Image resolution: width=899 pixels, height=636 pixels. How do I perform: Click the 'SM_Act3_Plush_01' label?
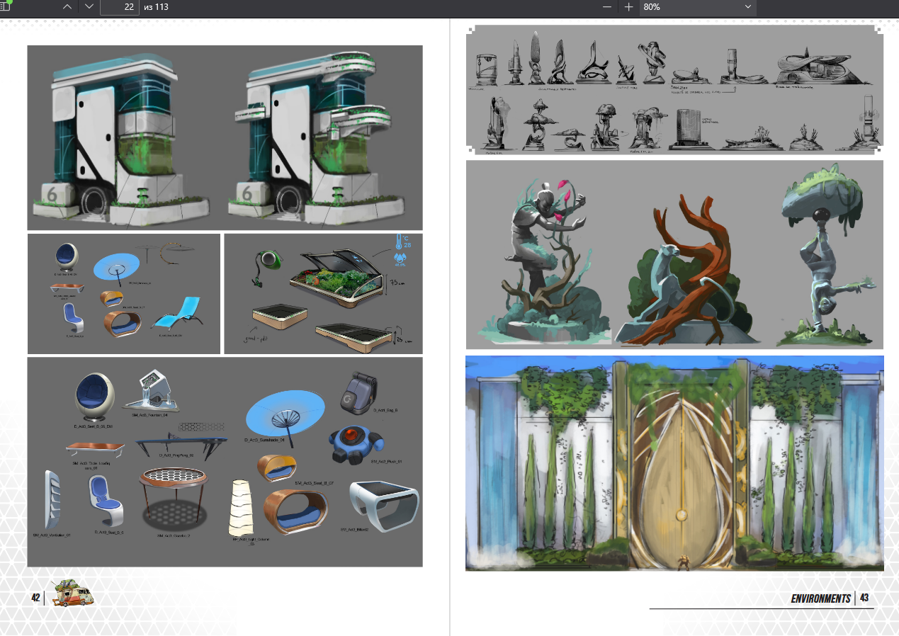pyautogui.click(x=386, y=461)
